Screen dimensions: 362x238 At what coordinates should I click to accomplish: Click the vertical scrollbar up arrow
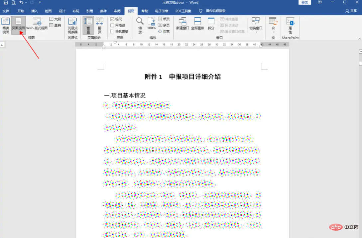[x=360, y=52]
